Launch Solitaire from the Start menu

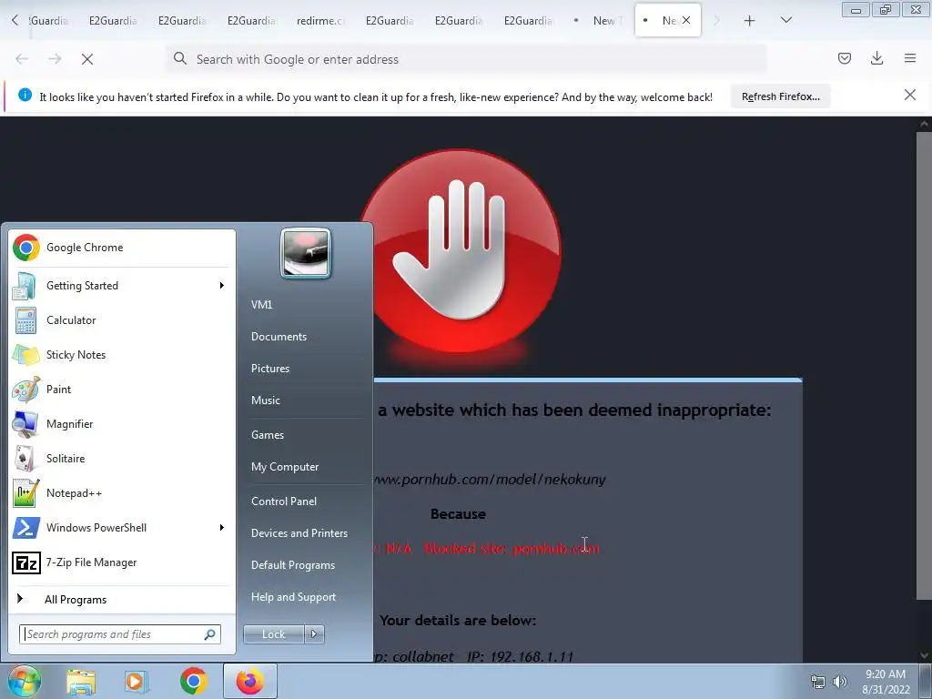(x=122, y=459)
